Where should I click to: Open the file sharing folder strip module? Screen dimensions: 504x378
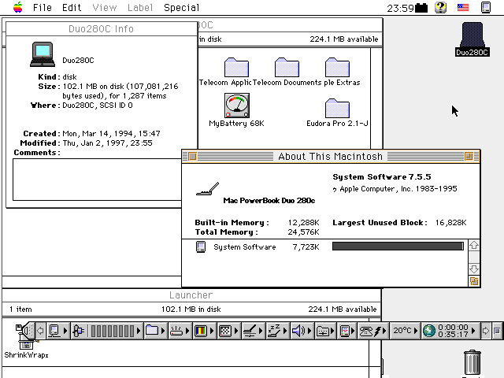pos(154,331)
